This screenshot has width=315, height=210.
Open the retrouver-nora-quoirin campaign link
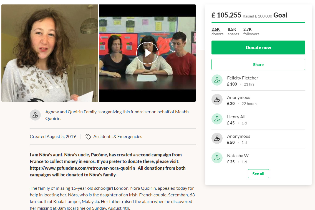[82, 168]
